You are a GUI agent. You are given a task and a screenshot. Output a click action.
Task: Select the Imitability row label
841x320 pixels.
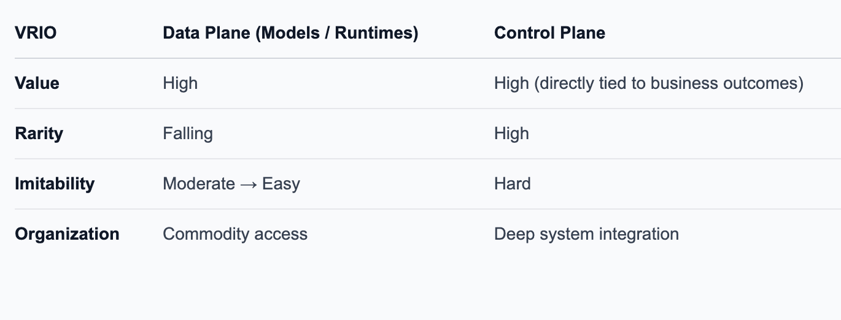click(55, 184)
